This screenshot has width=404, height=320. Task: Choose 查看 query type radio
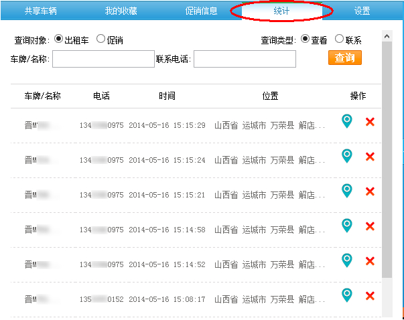tap(306, 39)
